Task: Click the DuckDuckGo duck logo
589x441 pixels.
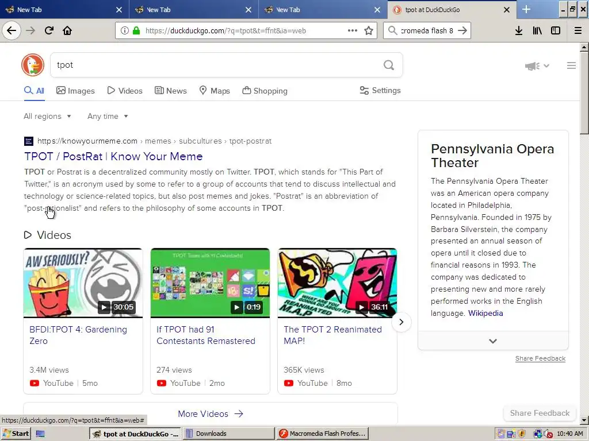Action: (33, 65)
